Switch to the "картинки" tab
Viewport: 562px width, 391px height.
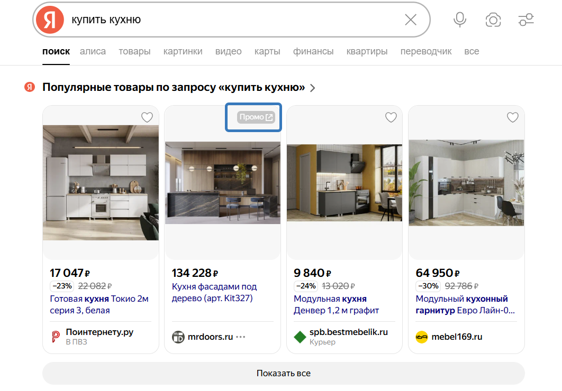click(x=183, y=51)
